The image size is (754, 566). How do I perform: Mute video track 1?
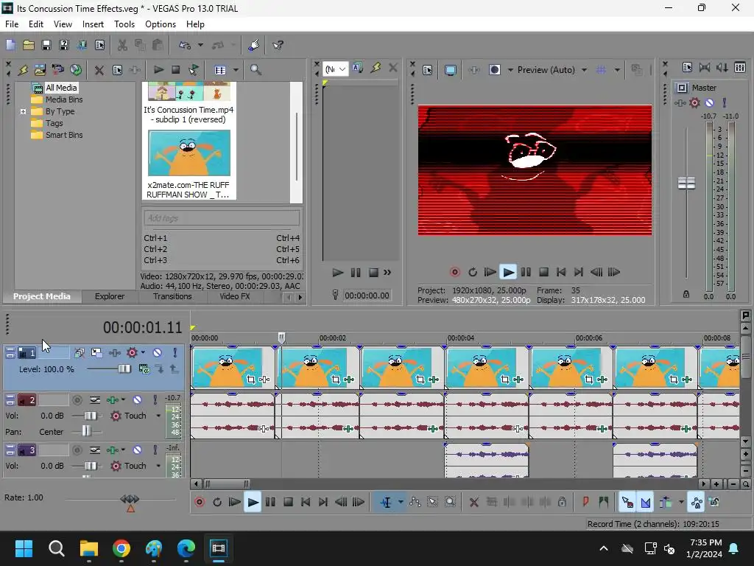pos(158,353)
